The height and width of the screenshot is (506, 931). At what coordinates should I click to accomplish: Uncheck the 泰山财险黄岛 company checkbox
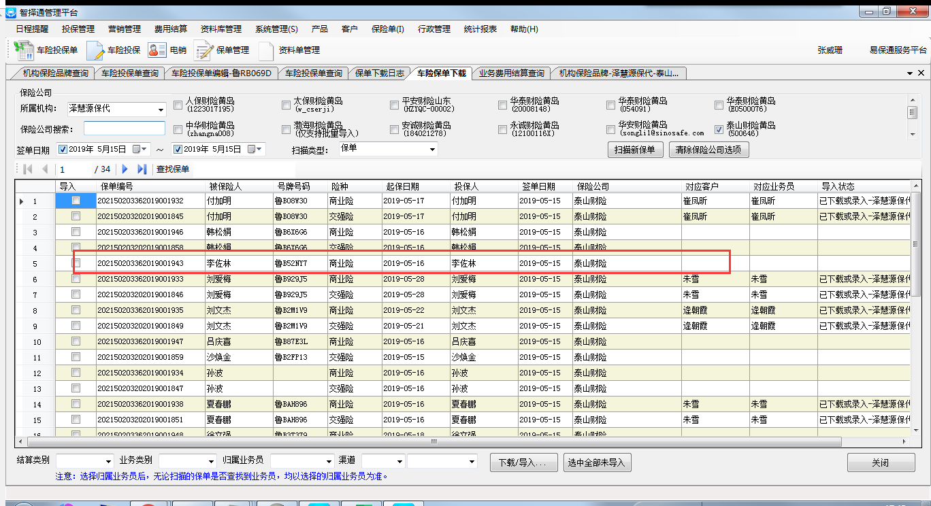click(x=719, y=129)
